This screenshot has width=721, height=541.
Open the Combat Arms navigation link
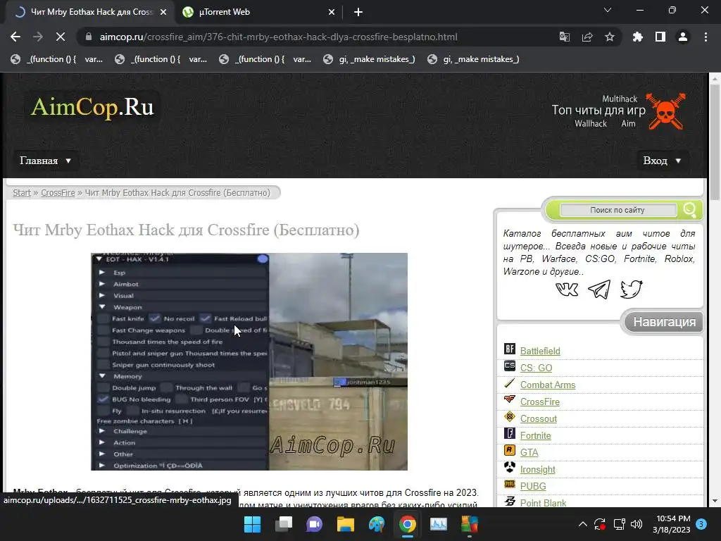(548, 385)
